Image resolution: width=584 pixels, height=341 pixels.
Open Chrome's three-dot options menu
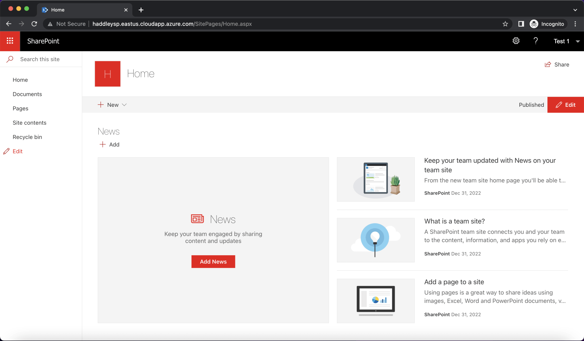(x=575, y=24)
